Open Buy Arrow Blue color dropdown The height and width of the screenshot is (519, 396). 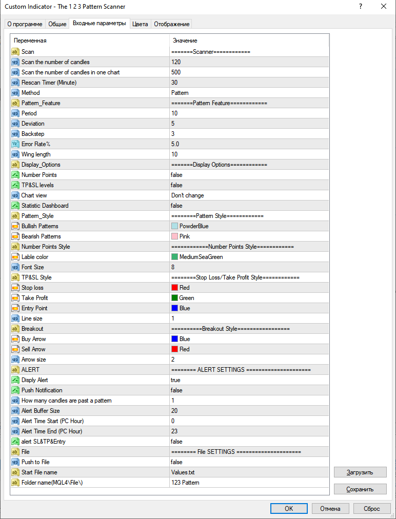pos(249,339)
